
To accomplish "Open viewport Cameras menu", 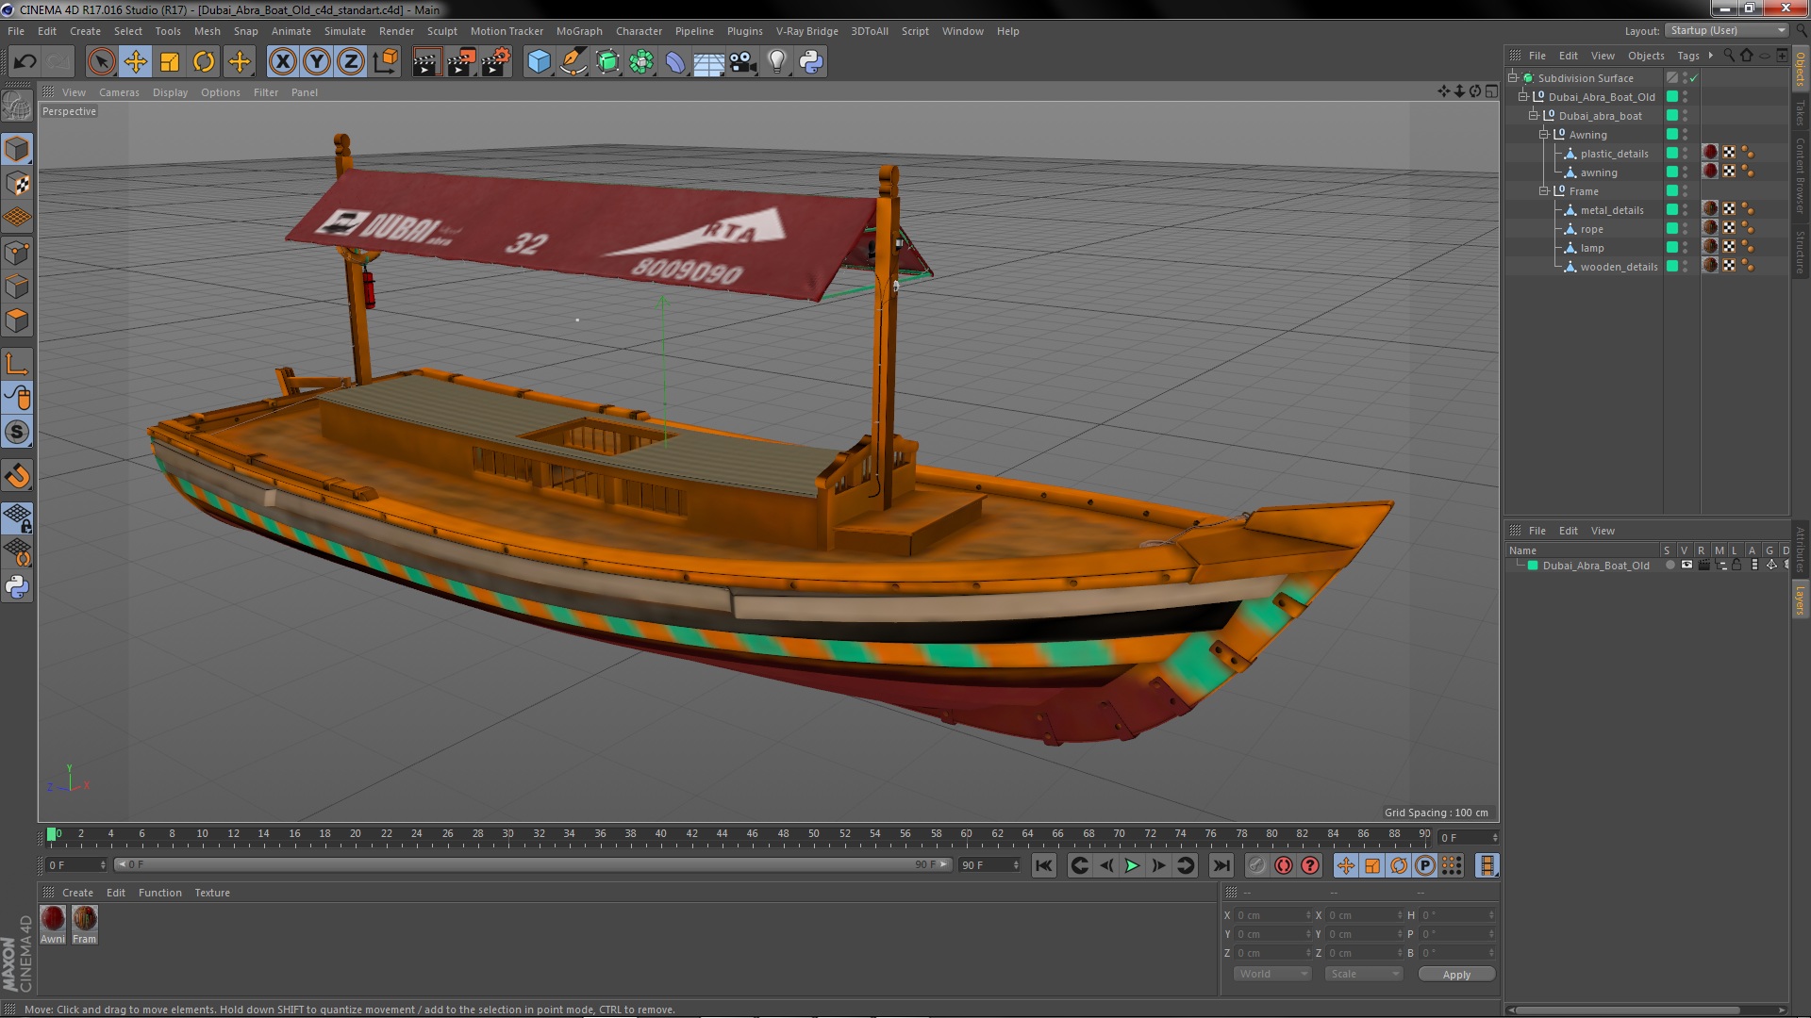I will tap(119, 92).
